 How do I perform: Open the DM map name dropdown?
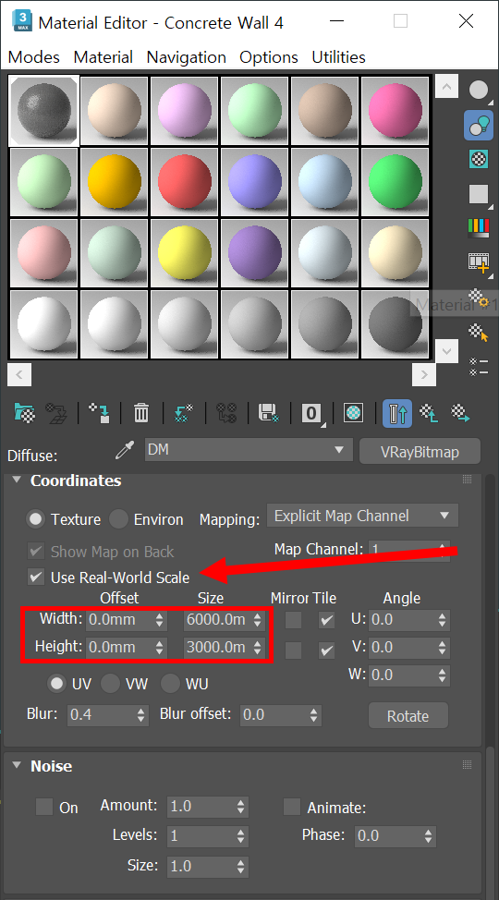coord(248,449)
